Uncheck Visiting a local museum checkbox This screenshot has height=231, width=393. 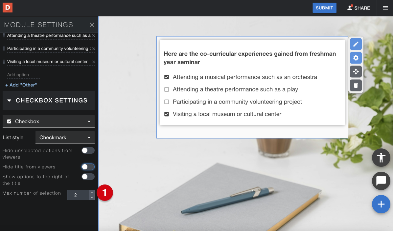[x=167, y=114]
